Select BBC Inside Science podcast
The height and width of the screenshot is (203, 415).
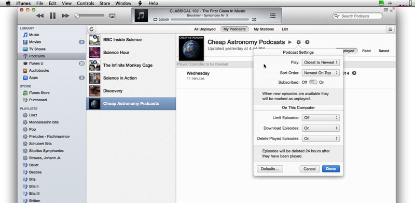(x=131, y=40)
